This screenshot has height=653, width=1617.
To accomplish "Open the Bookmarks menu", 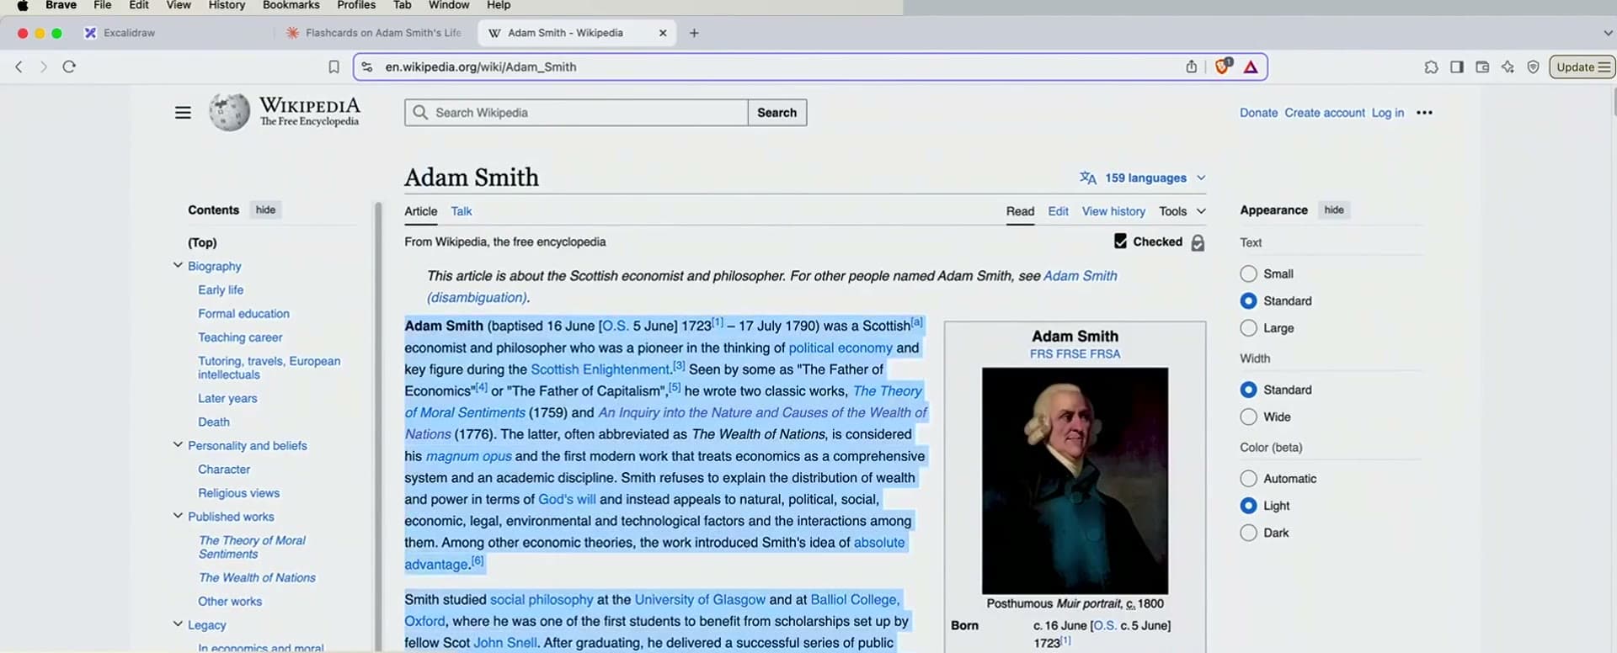I will click(x=291, y=5).
